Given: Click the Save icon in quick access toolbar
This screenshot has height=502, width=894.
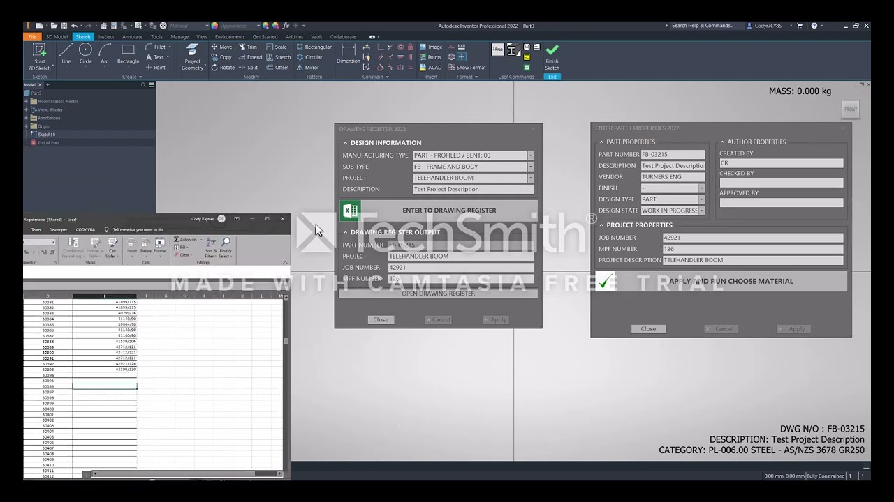Looking at the screenshot, I should [x=64, y=26].
